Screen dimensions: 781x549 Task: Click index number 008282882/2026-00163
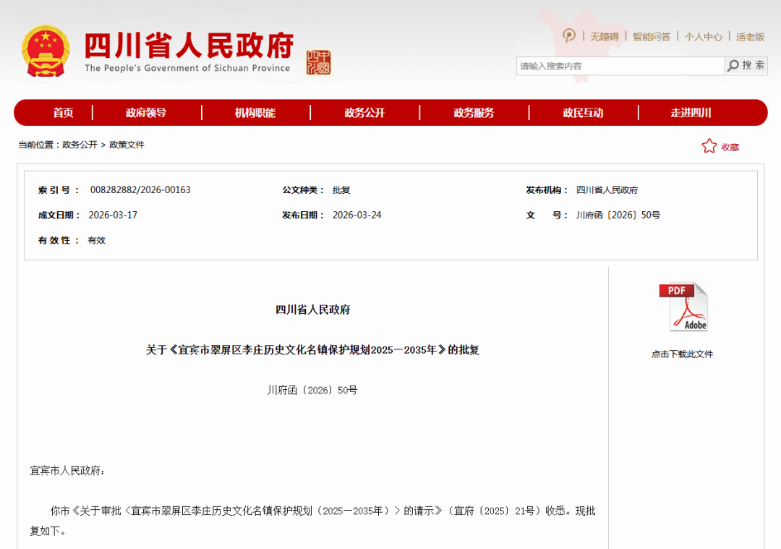140,190
